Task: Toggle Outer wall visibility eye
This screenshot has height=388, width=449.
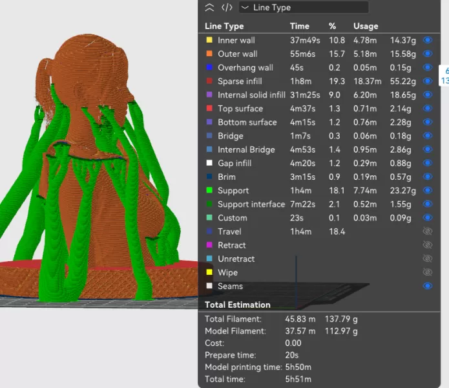Action: 426,54
